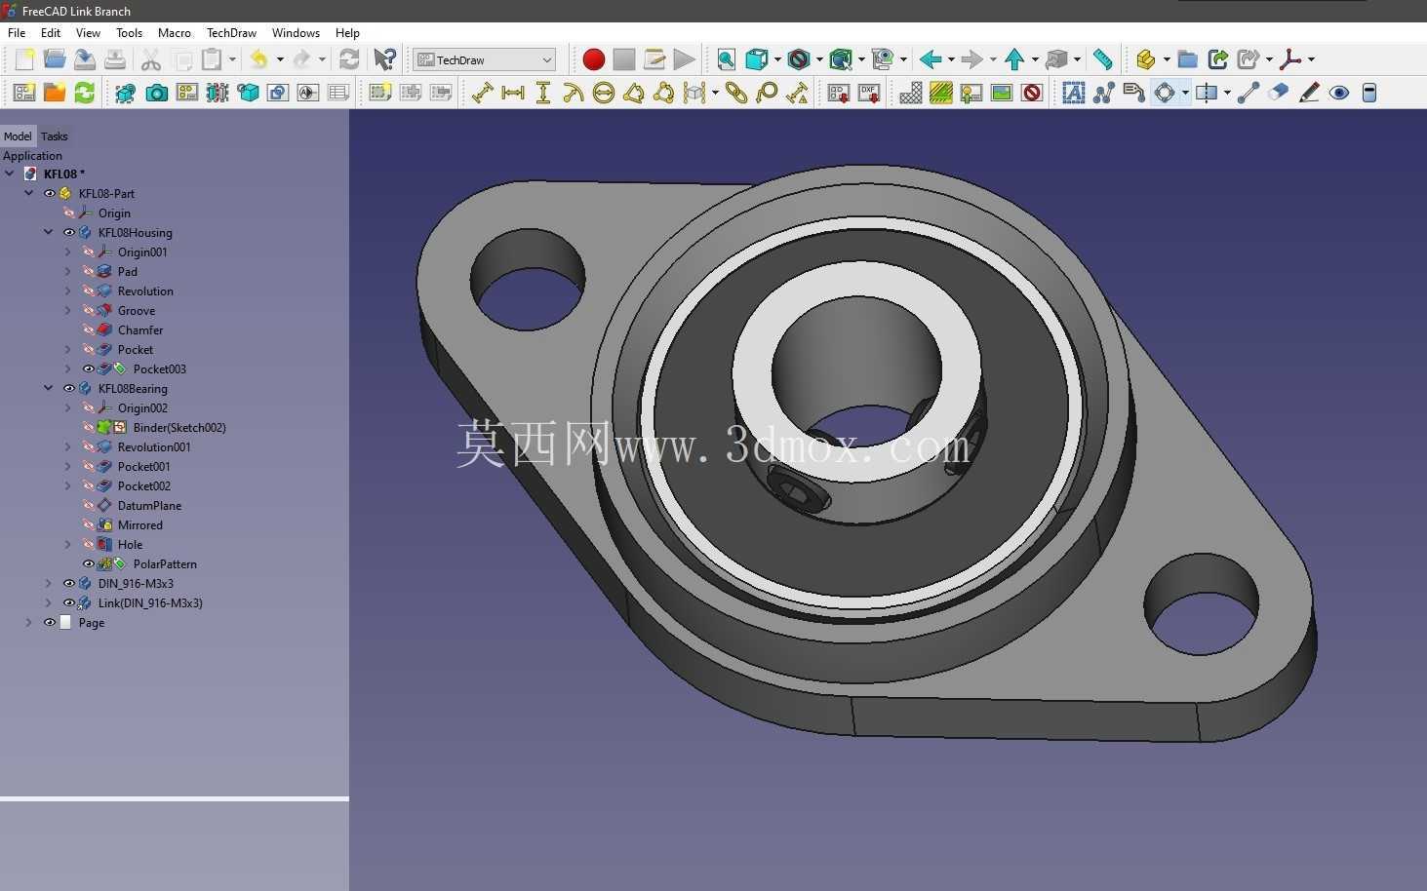The image size is (1427, 891).
Task: Click the measure distance ruler icon
Action: pos(1102,59)
